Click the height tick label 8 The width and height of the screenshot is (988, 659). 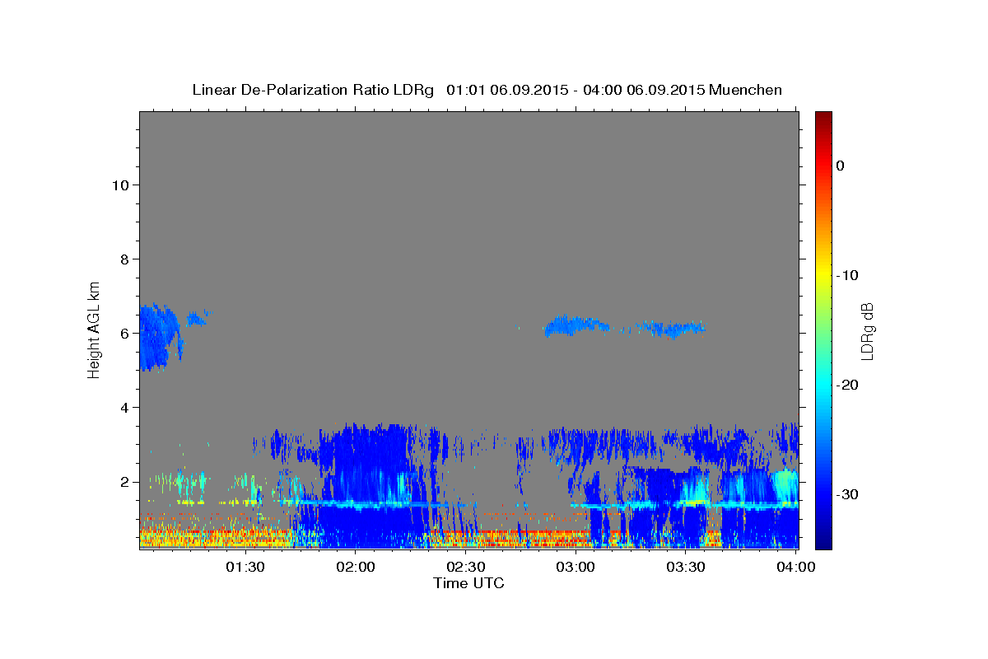click(x=124, y=259)
